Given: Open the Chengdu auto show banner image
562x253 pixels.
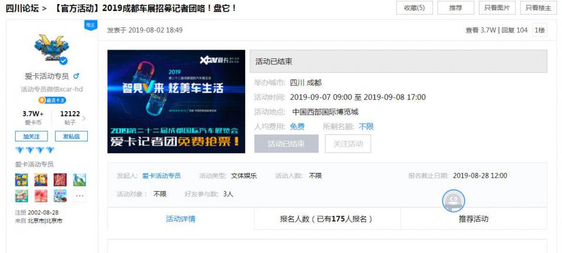Looking at the screenshot, I should click(176, 101).
